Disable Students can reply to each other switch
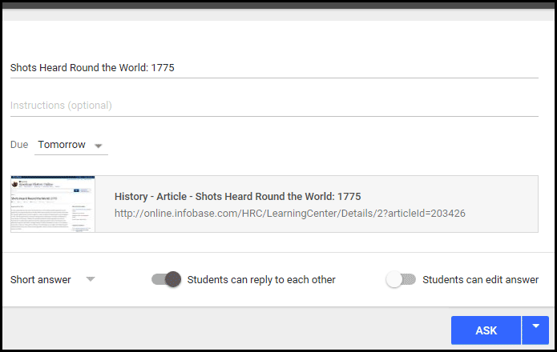The image size is (557, 352). tap(166, 279)
